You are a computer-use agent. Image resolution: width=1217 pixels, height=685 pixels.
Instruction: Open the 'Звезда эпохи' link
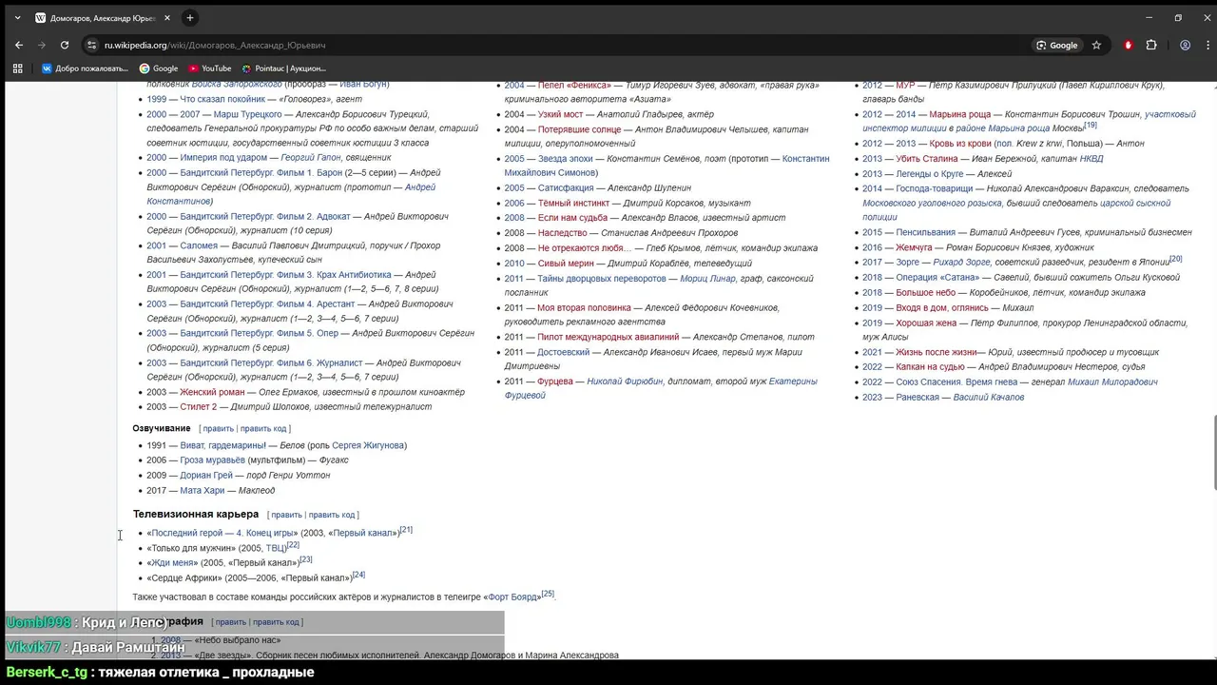(565, 159)
